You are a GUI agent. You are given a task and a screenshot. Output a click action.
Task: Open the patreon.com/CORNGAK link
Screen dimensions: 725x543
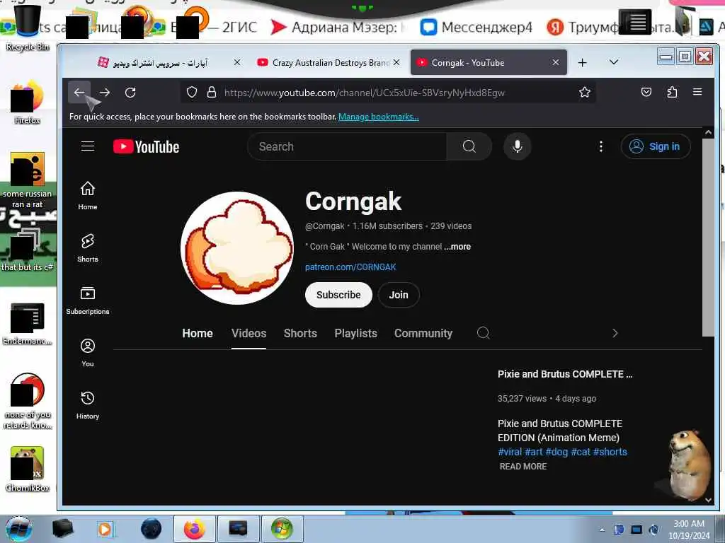click(350, 267)
